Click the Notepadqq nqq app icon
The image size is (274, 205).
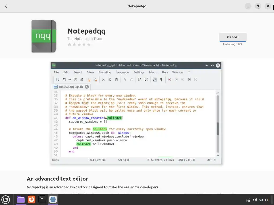[44, 36]
